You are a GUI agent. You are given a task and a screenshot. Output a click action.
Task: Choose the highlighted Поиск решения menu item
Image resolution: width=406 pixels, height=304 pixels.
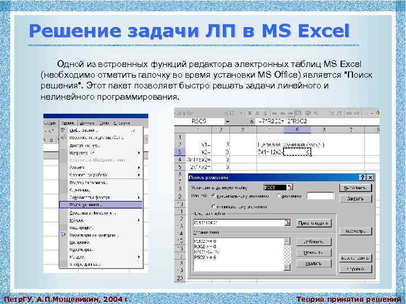(x=101, y=205)
